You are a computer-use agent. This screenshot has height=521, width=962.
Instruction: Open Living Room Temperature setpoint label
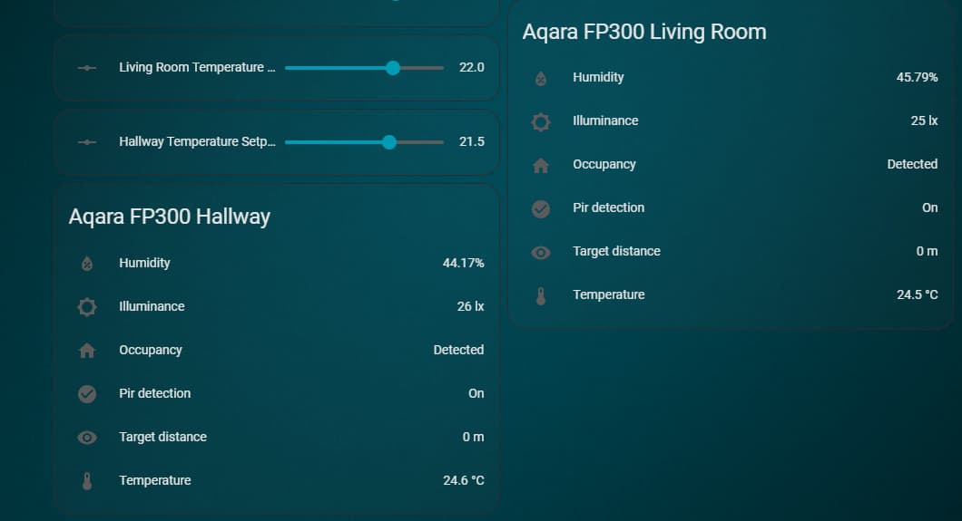(x=197, y=67)
